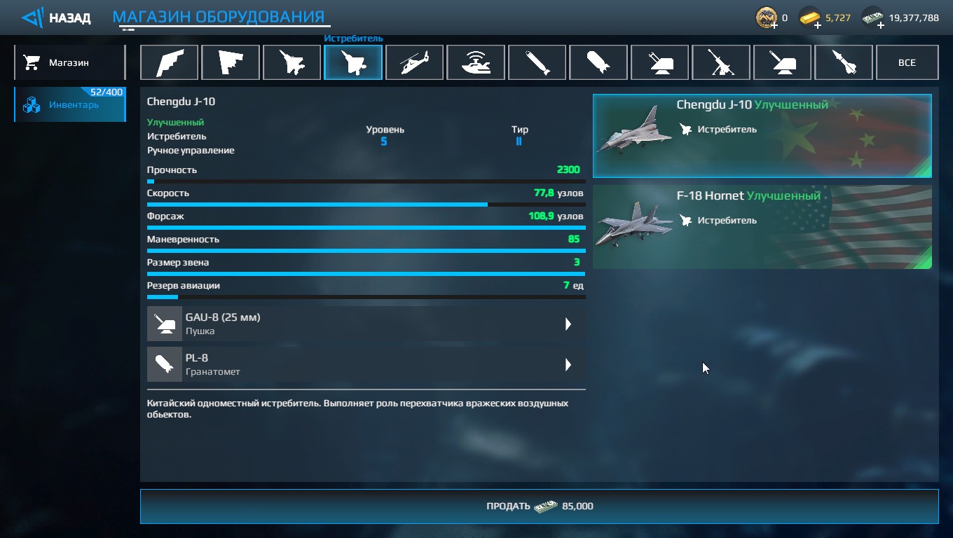Screen dimensions: 953x538
Task: Expand the GAU-8 (25 мм) weapon row
Action: [366, 324]
